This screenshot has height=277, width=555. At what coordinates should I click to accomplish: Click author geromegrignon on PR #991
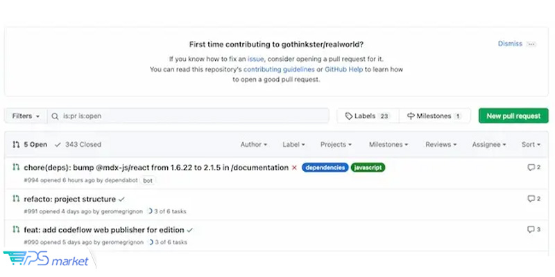pos(122,212)
